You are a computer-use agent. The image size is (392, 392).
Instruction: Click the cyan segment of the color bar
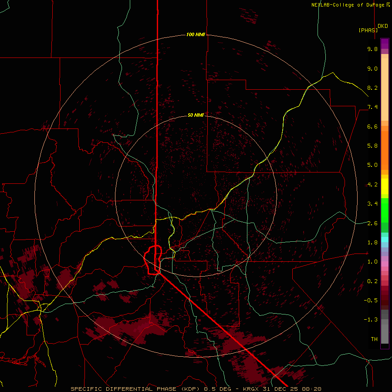pyautogui.click(x=385, y=240)
